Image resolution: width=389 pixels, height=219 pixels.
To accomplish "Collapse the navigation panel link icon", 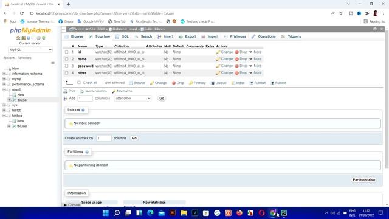I will [x=53, y=63].
